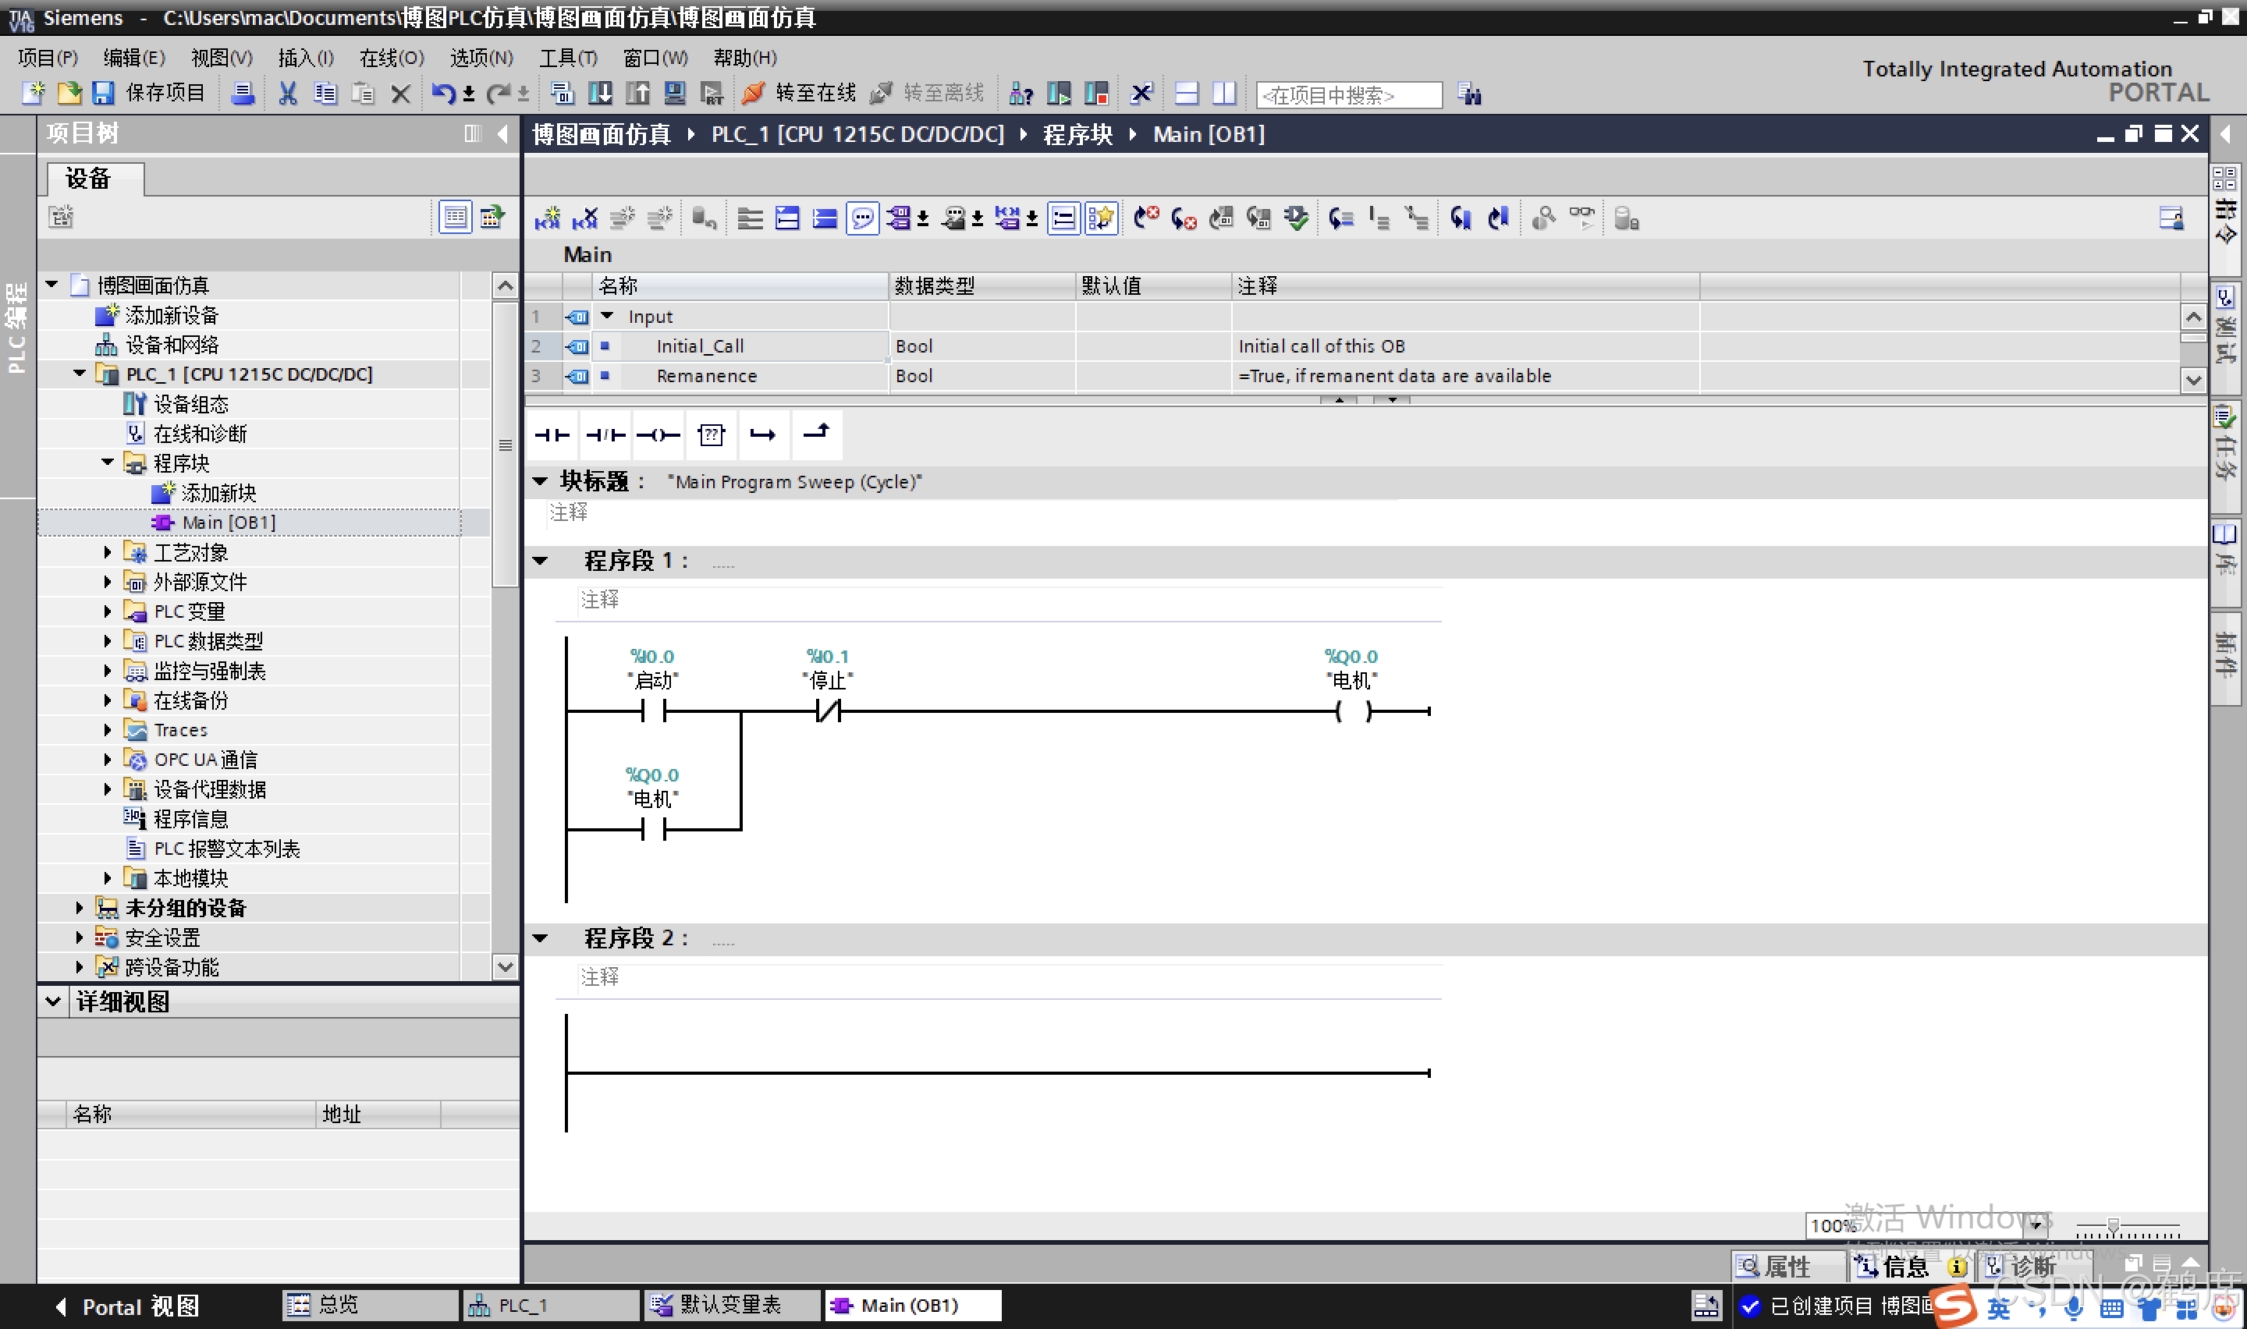This screenshot has height=1329, width=2247.
Task: Toggle favorites display in editor toolbar
Action: pyautogui.click(x=1101, y=218)
